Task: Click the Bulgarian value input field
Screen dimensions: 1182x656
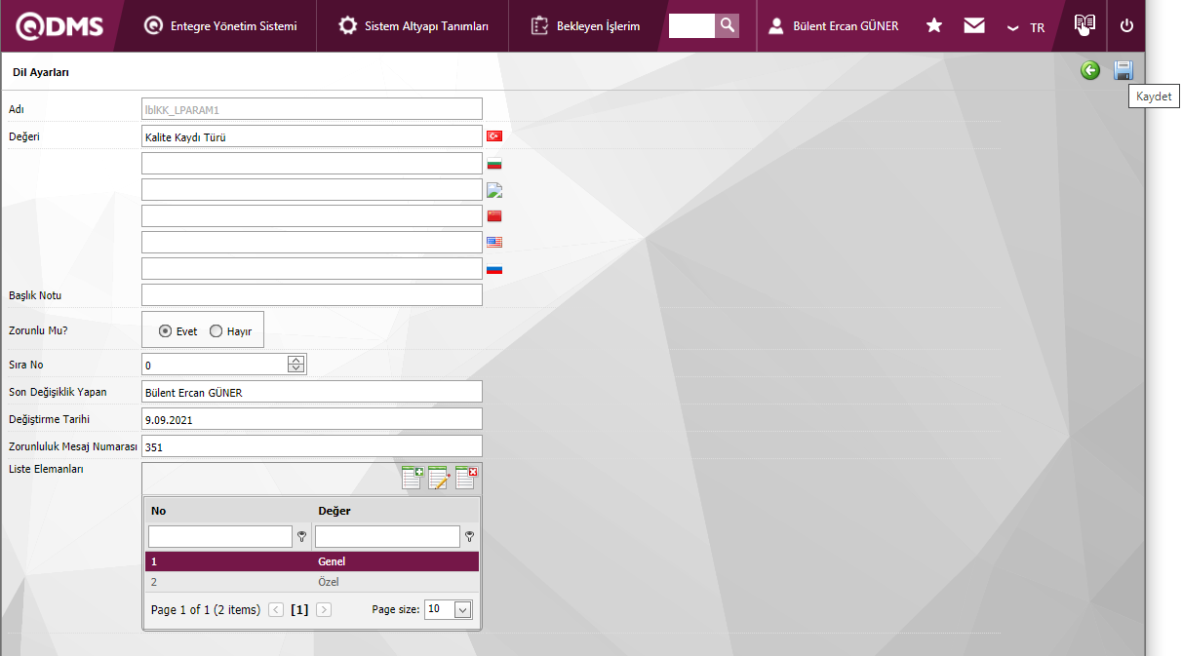Action: pyautogui.click(x=312, y=163)
